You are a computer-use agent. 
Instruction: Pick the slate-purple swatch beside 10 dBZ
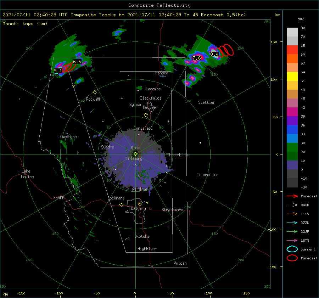292,165
